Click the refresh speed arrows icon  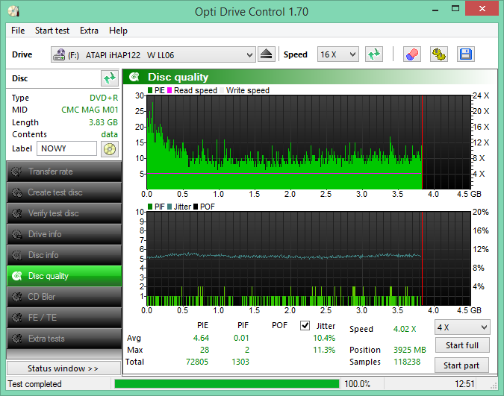374,54
